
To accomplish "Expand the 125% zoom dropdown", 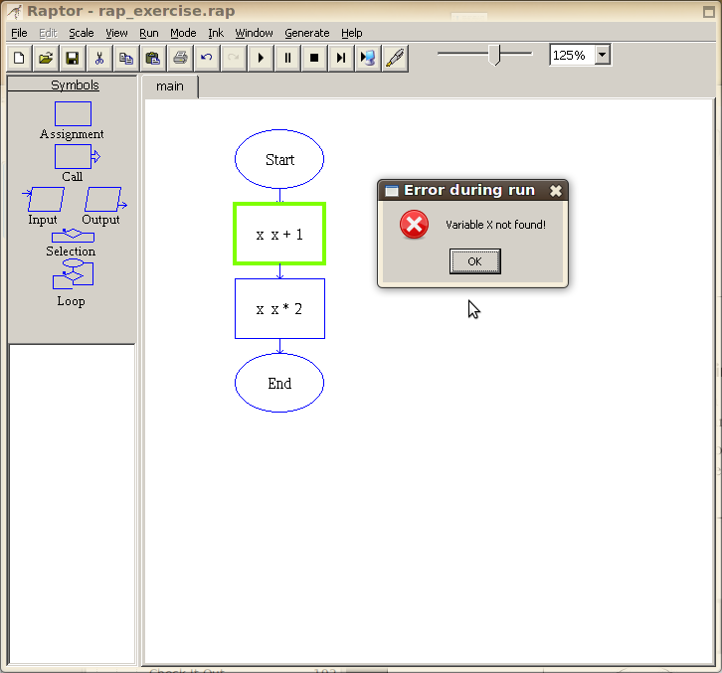I will 603,55.
